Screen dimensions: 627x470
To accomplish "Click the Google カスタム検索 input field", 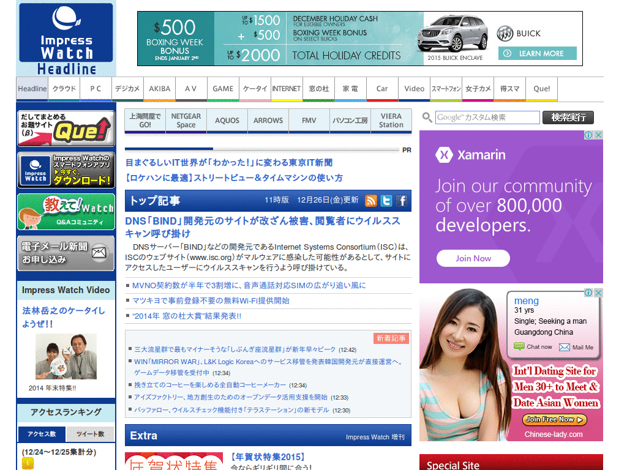I will (x=487, y=117).
